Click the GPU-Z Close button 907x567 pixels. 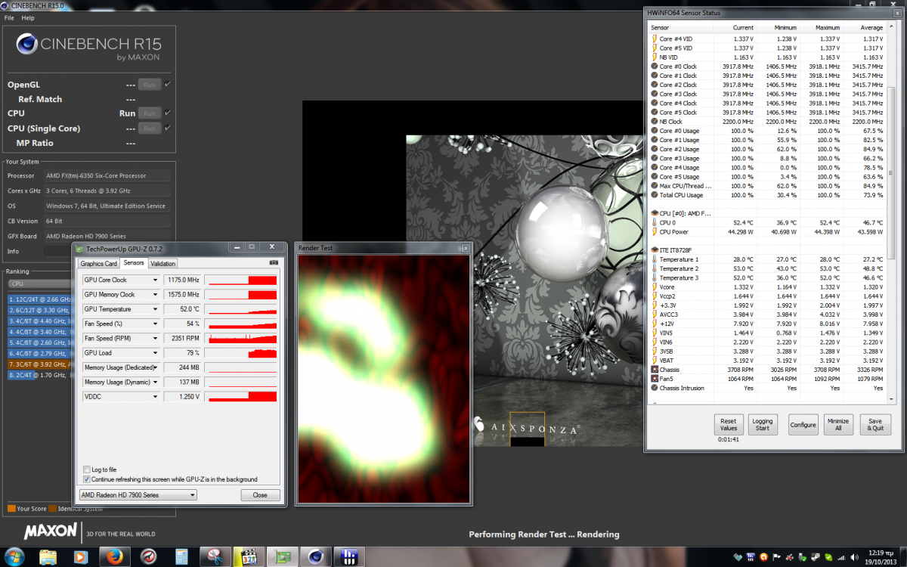tap(260, 495)
